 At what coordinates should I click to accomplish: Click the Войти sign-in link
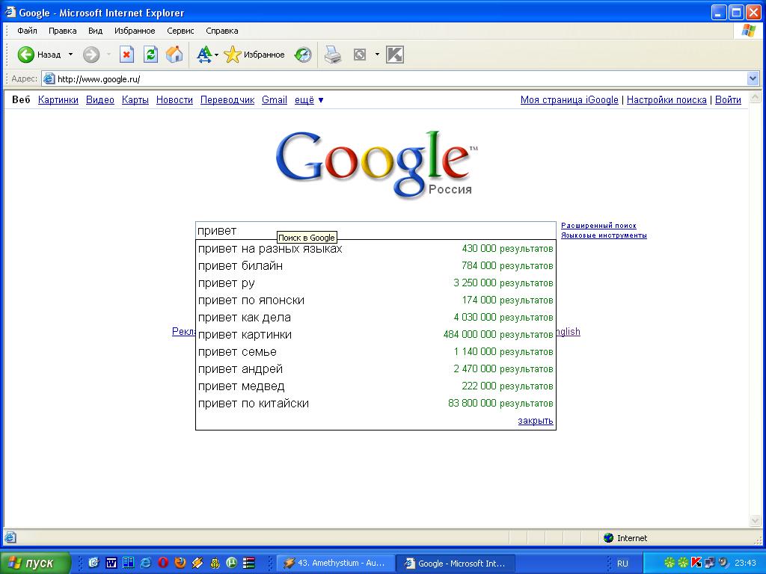pyautogui.click(x=728, y=100)
